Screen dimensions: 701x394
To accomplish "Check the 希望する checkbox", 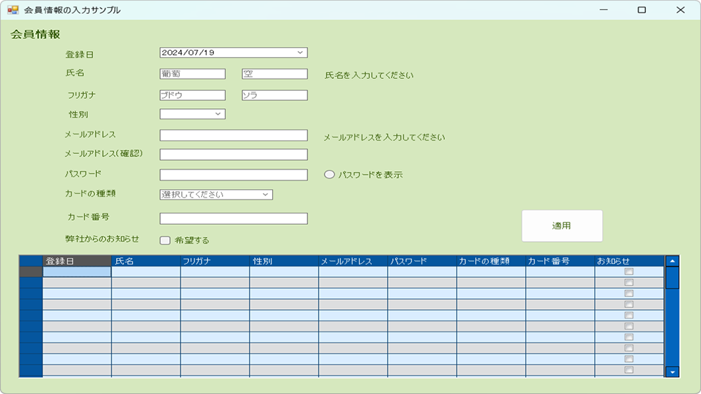I will [165, 240].
